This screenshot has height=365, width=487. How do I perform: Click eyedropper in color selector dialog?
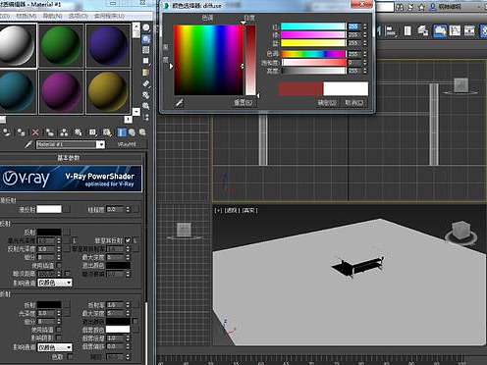(x=179, y=103)
